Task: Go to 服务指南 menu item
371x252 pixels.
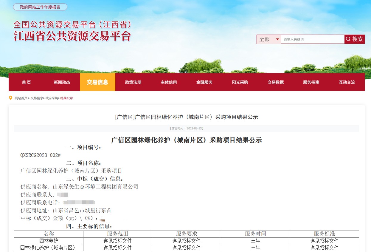Action: [311, 82]
